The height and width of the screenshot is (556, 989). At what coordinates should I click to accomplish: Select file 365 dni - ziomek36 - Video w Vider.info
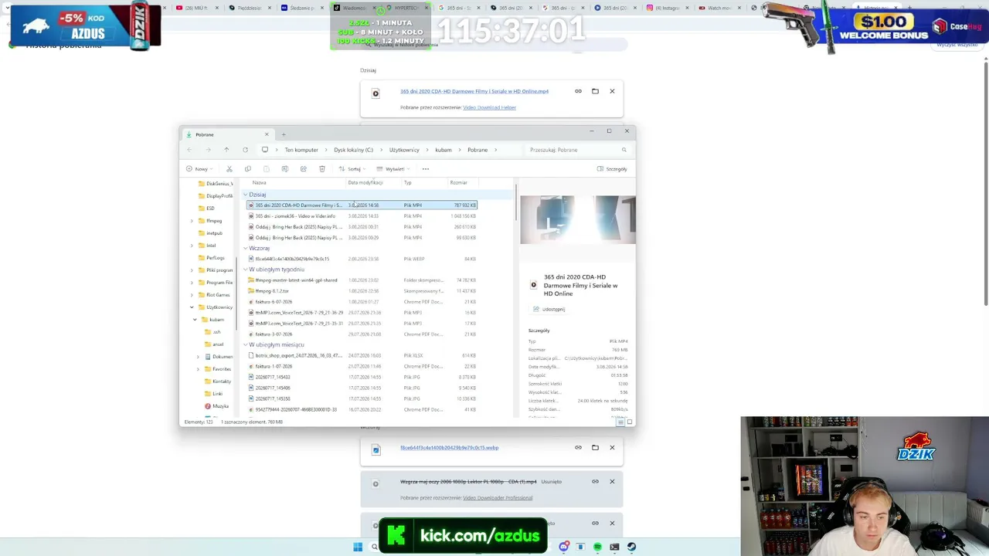(x=362, y=216)
